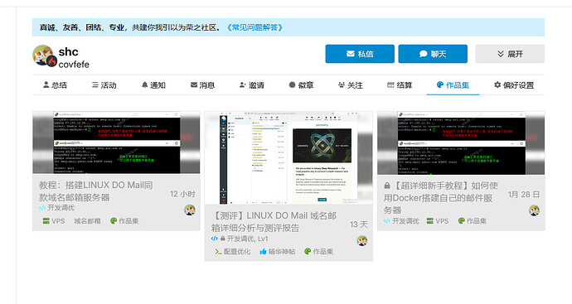Open the 测评 LINUX DO Mail review title
This screenshot has width=572, height=304.
point(274,222)
